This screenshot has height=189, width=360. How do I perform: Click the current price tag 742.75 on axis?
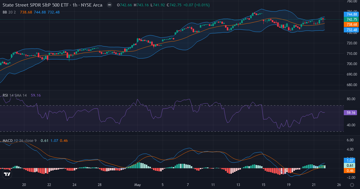tap(351, 19)
